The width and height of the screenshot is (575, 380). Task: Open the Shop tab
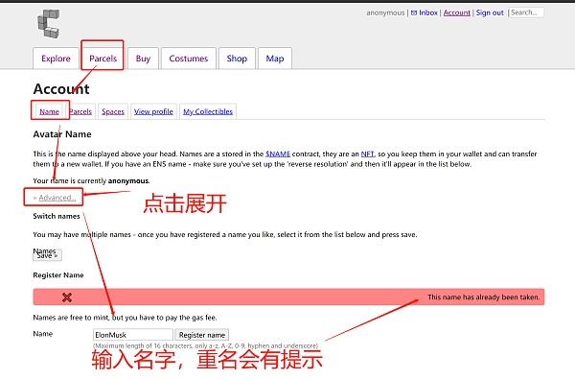tap(237, 59)
